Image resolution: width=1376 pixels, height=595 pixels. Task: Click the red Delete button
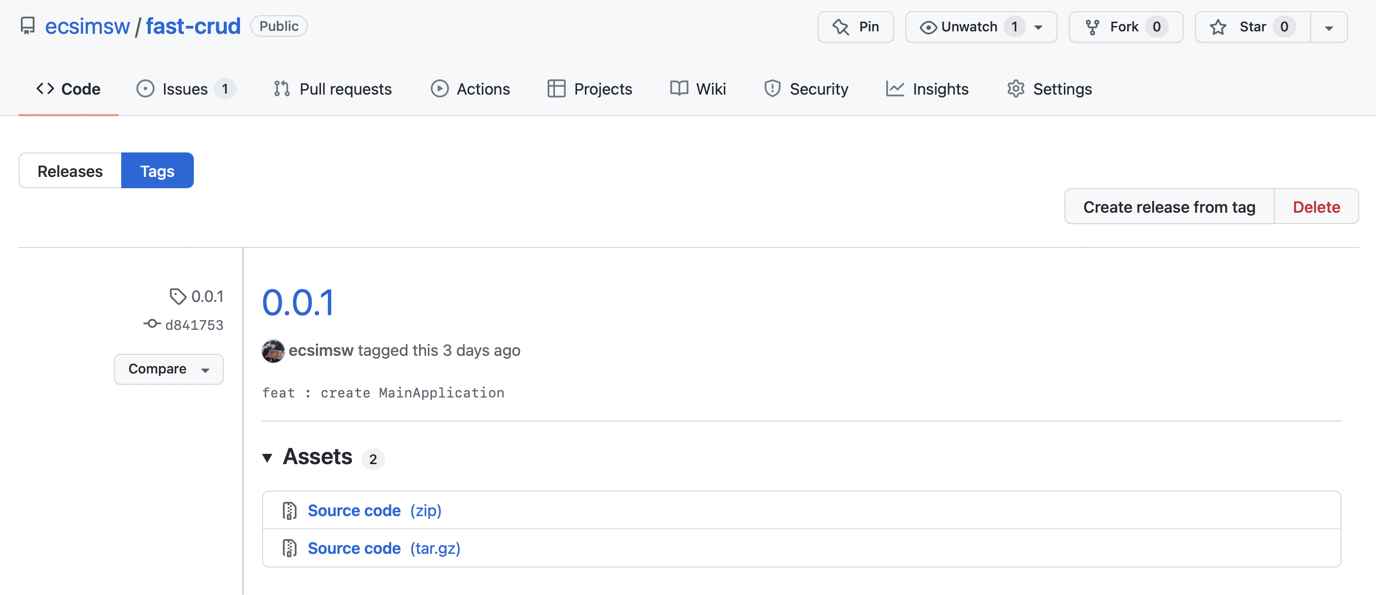click(1316, 206)
